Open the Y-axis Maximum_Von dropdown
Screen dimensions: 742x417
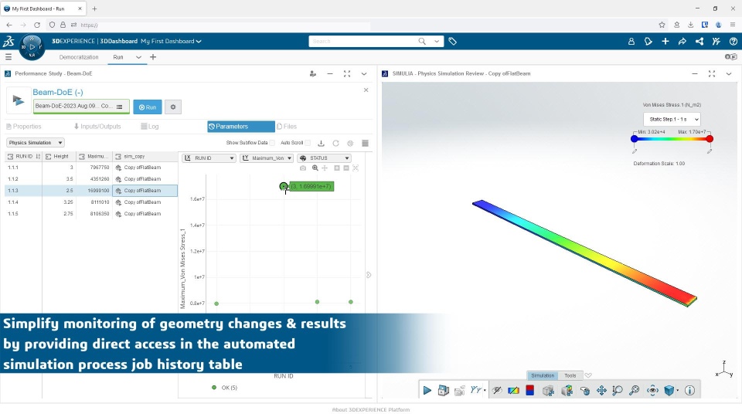click(x=267, y=158)
